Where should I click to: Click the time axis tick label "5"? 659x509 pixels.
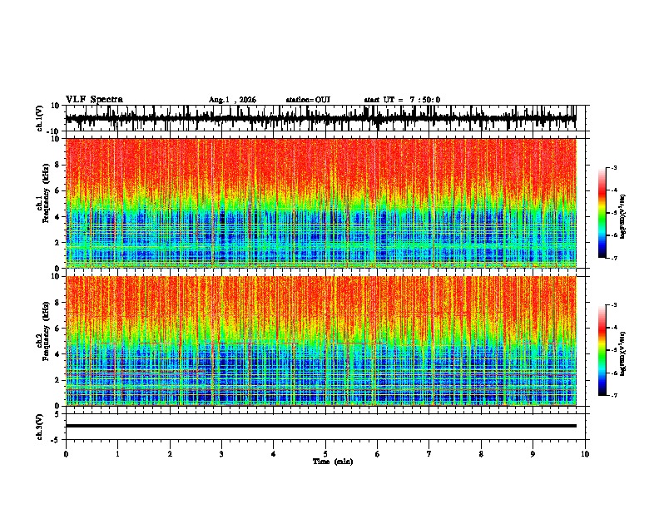pyautogui.click(x=325, y=454)
